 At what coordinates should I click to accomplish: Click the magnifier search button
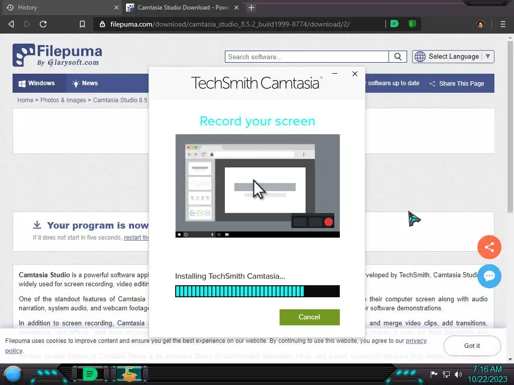tap(398, 57)
